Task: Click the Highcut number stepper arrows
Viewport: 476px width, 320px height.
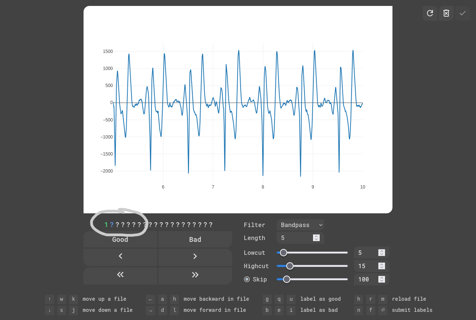Action: (381, 266)
